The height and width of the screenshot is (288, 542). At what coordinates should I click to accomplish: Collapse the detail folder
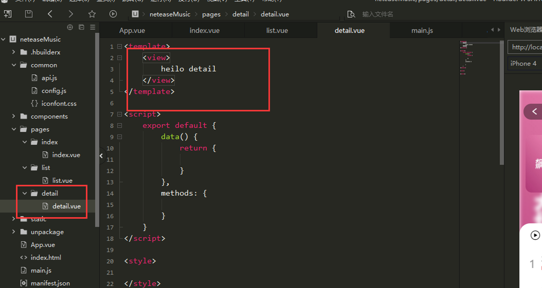point(25,193)
